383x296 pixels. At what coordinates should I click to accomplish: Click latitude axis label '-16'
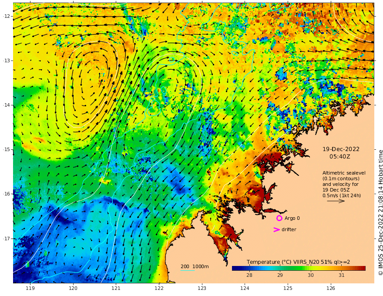coord(7,194)
